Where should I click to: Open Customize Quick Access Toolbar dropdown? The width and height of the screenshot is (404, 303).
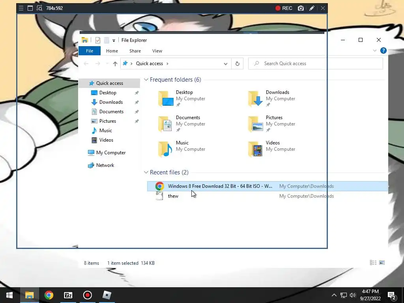click(114, 41)
